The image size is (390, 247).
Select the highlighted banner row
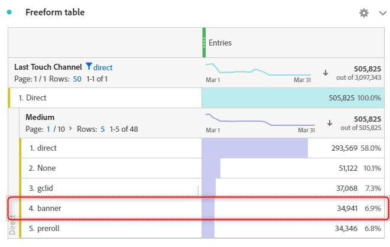pos(198,209)
